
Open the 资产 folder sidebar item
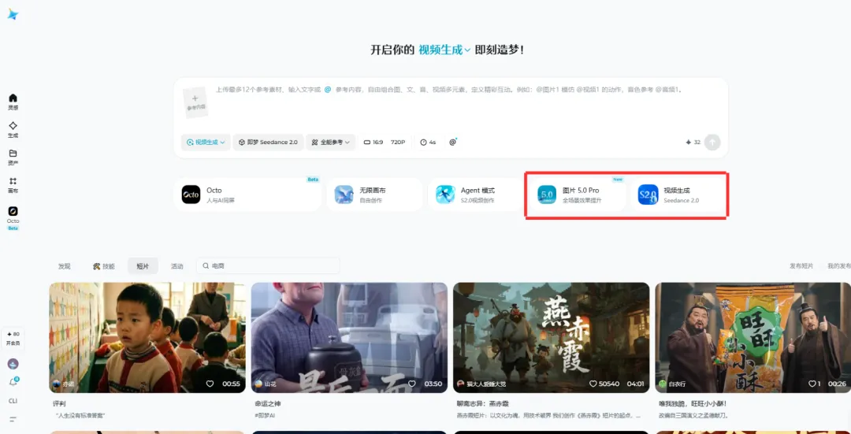[x=13, y=158]
